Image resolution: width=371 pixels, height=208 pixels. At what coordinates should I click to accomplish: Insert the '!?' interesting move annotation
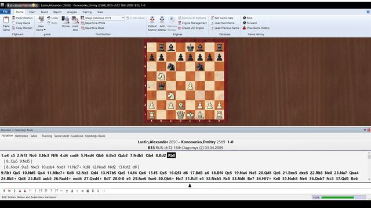point(41,191)
